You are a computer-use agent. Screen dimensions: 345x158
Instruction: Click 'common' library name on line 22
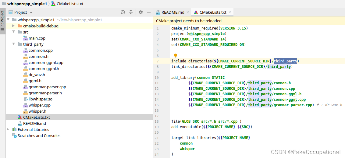pyautogui.click(x=186, y=143)
